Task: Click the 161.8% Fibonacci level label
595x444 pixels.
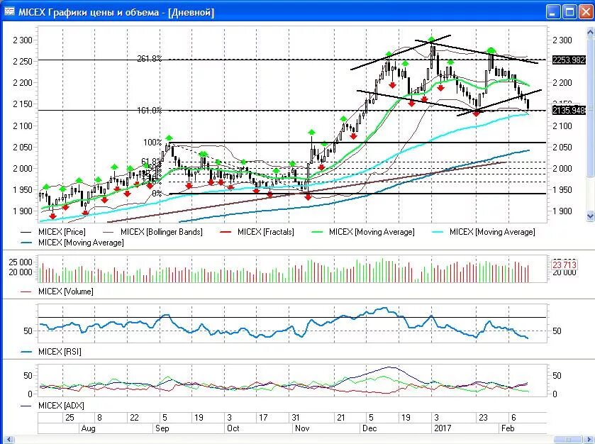Action: [x=150, y=111]
